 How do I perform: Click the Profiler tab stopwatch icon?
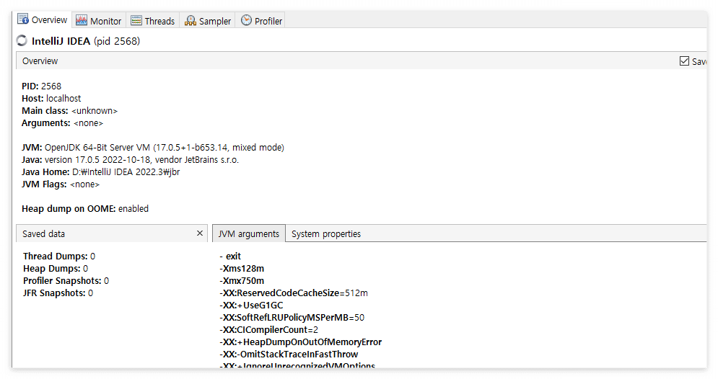coord(246,20)
